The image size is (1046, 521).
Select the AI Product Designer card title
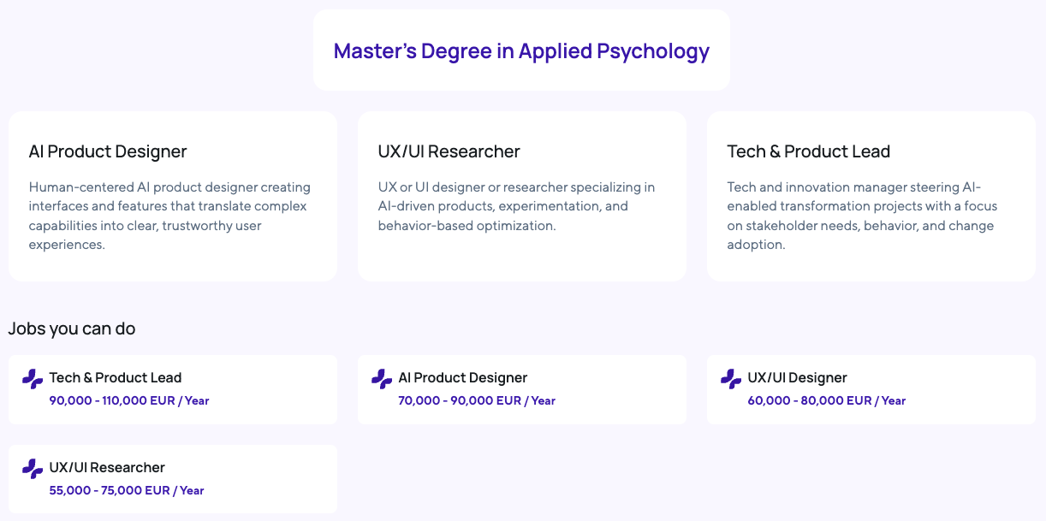click(x=108, y=151)
